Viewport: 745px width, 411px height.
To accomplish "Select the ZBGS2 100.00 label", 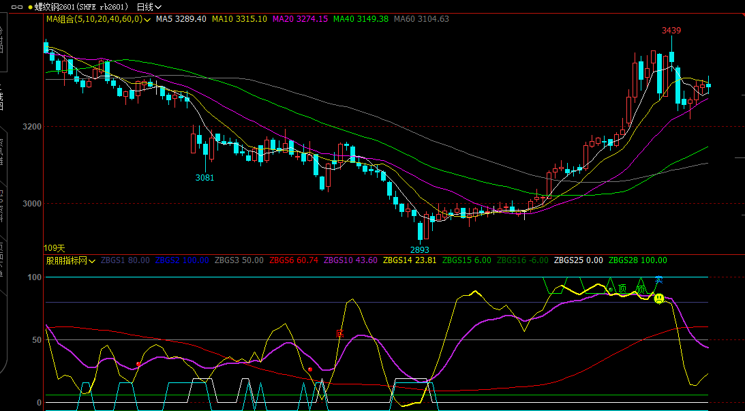I will click(x=182, y=260).
